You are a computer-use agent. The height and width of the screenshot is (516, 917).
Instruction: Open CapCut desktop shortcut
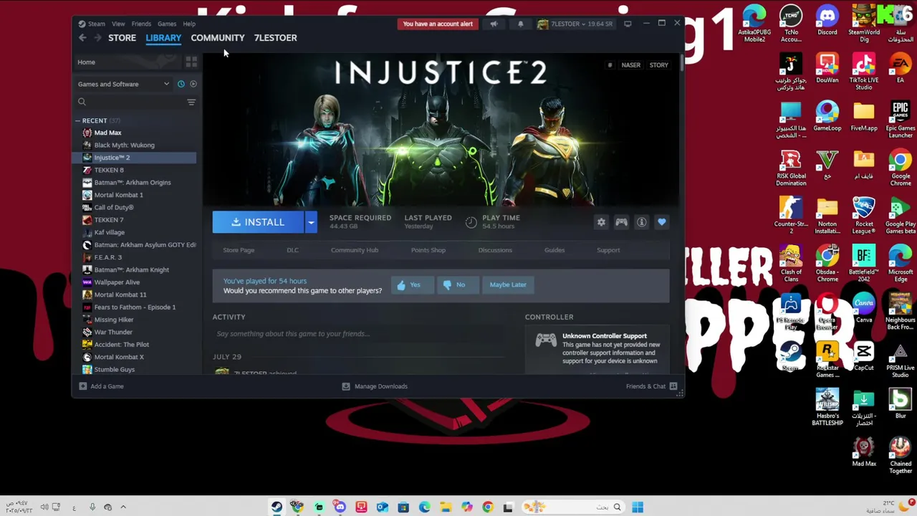click(x=864, y=356)
